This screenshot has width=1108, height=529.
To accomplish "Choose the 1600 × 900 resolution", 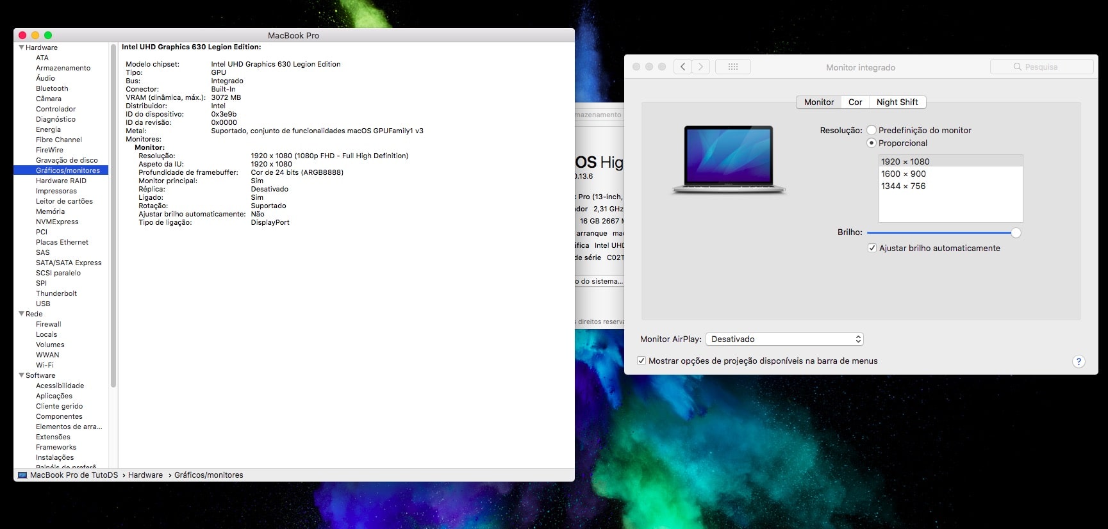I will click(x=950, y=174).
